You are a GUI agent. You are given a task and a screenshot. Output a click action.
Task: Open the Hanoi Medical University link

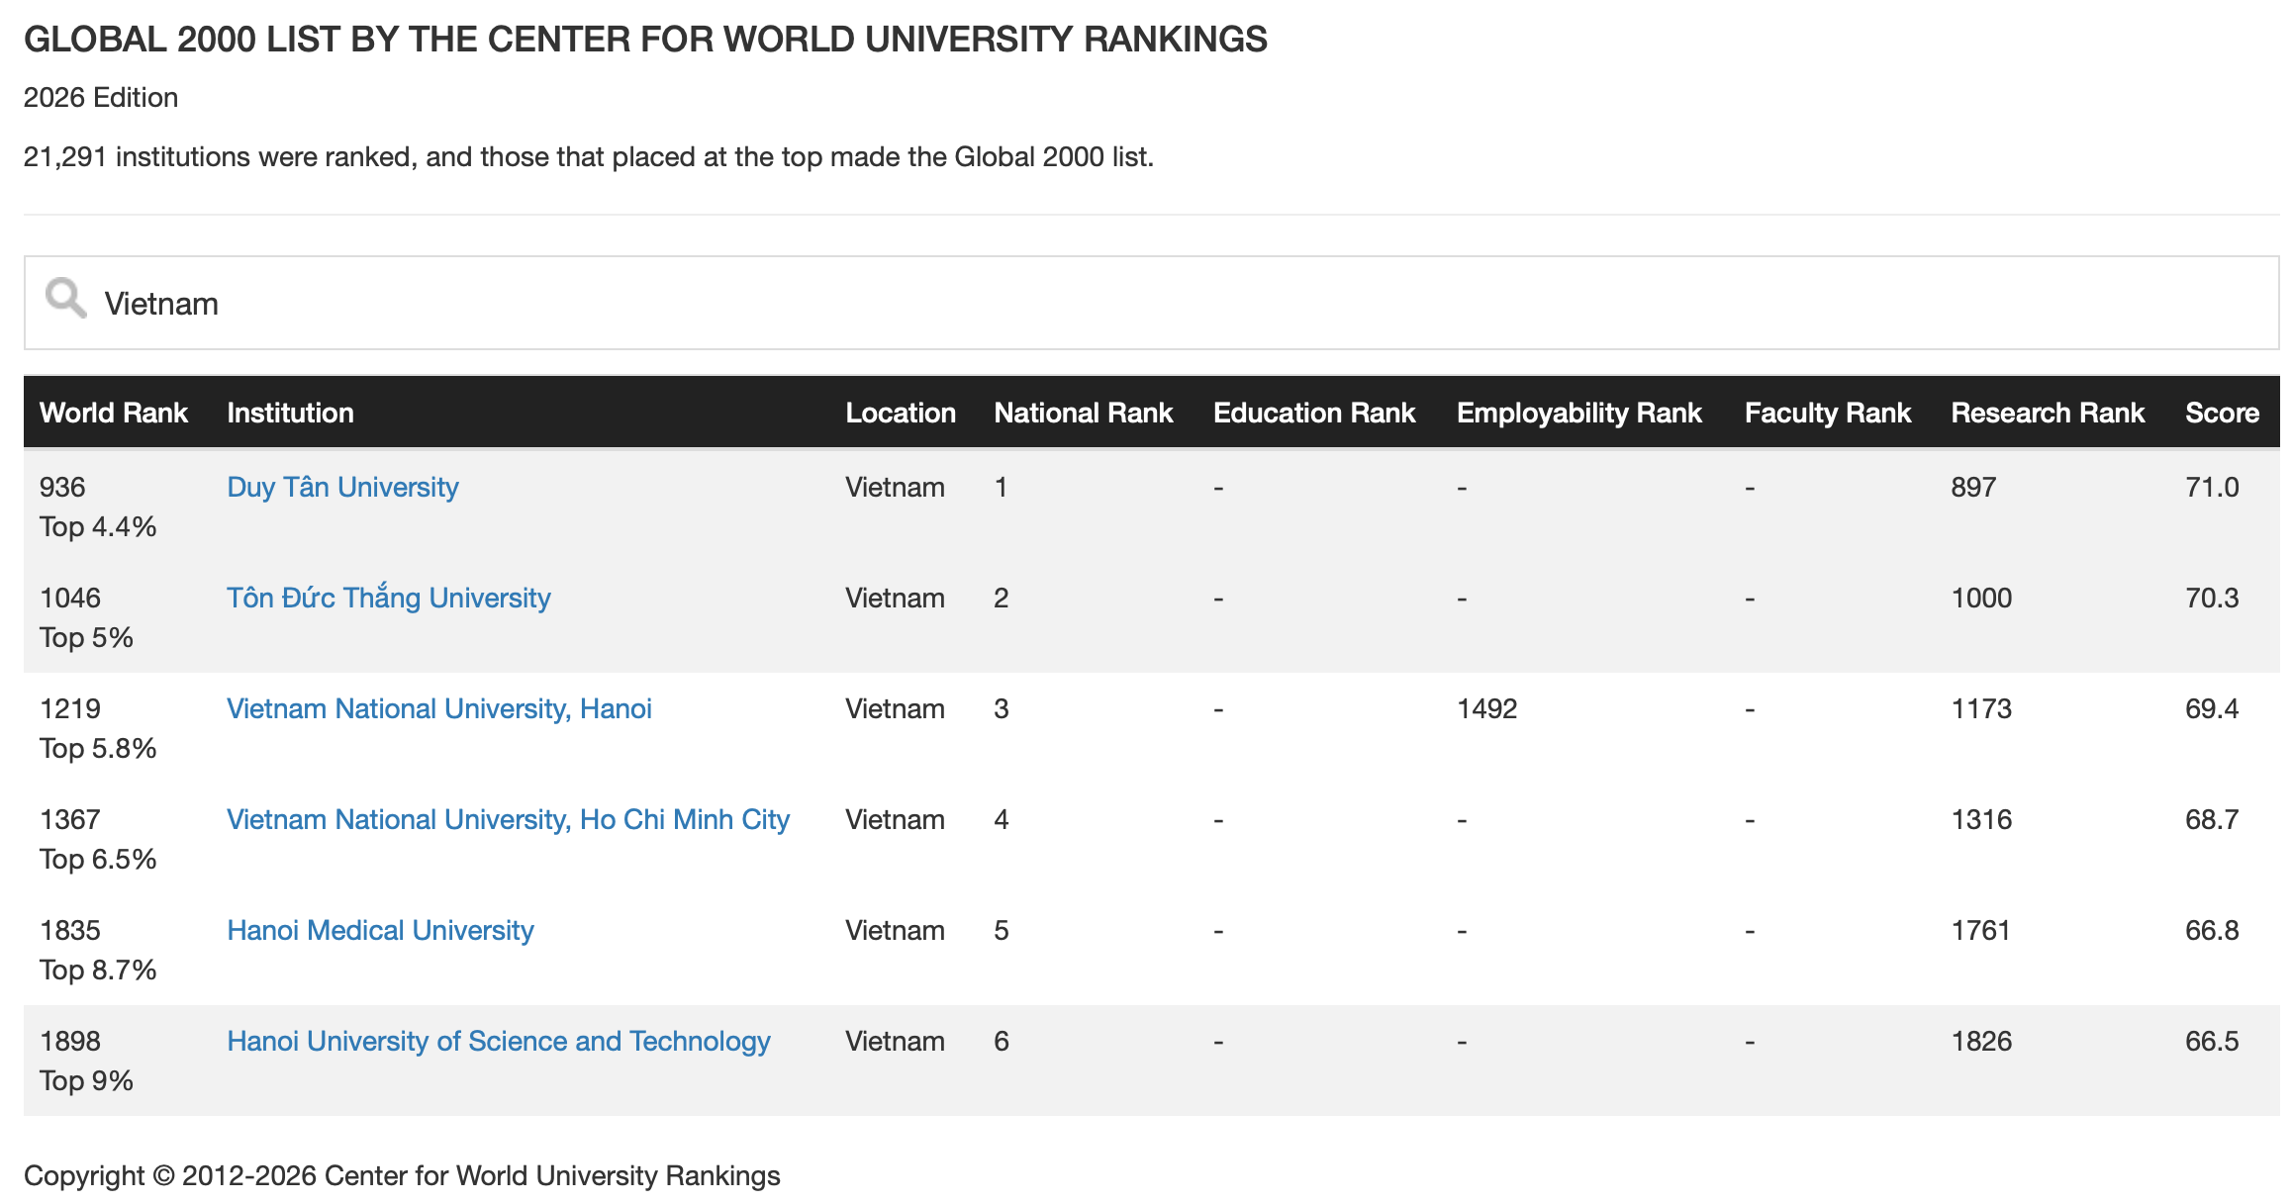point(380,930)
